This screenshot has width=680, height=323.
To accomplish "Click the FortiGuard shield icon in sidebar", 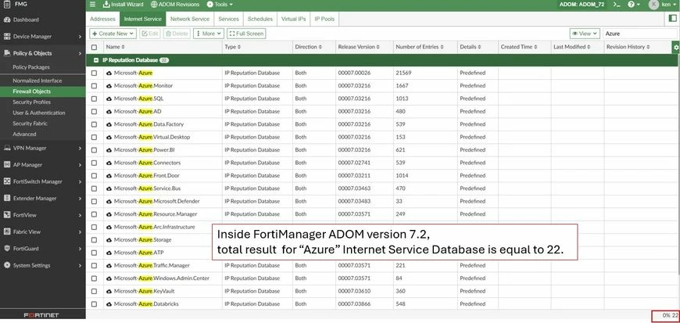I will [7, 249].
